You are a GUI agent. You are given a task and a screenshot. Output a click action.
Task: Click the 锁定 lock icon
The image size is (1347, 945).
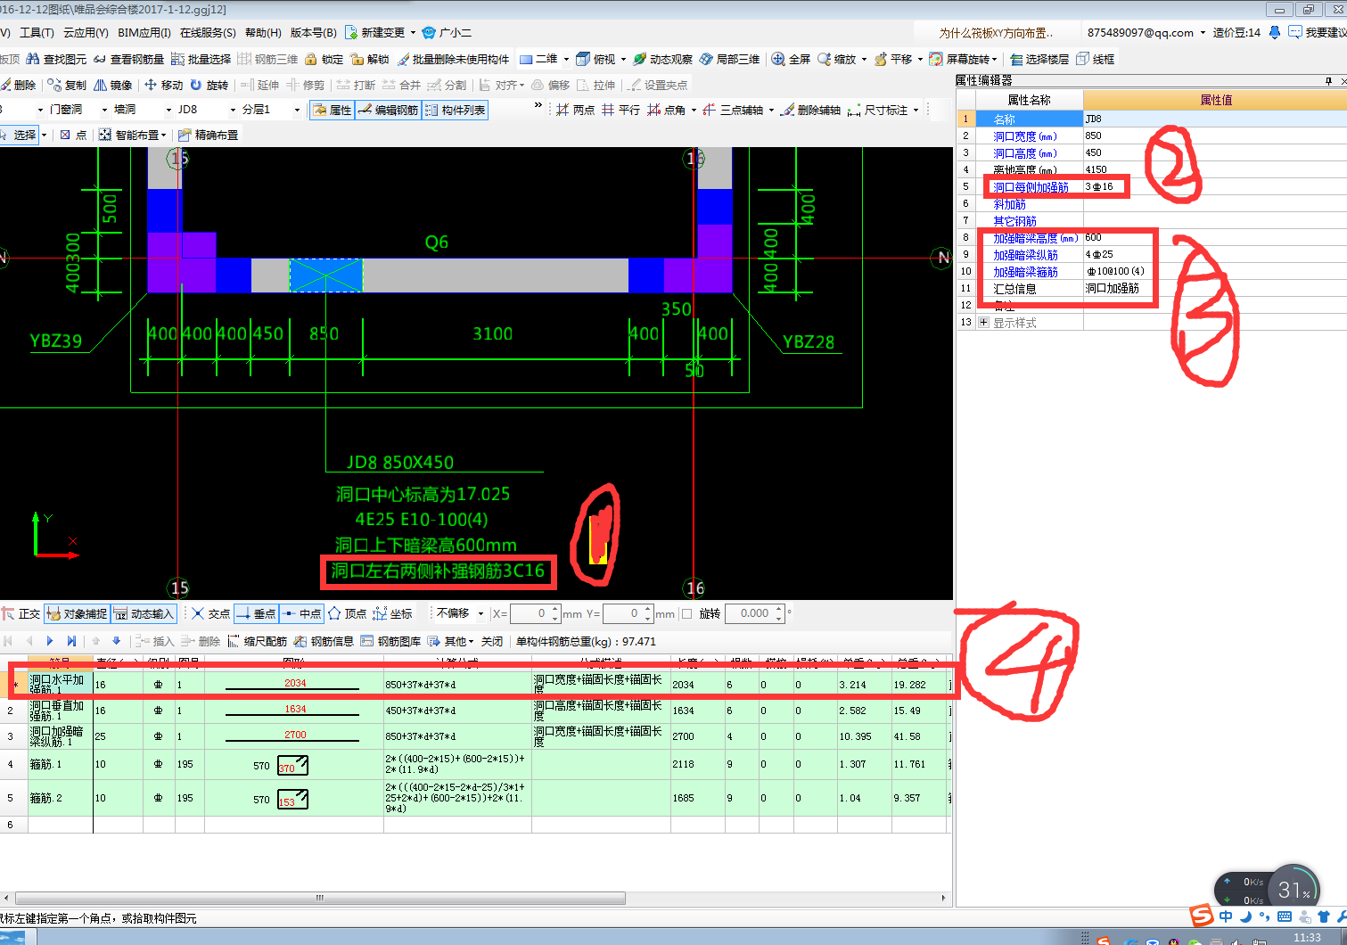[324, 59]
